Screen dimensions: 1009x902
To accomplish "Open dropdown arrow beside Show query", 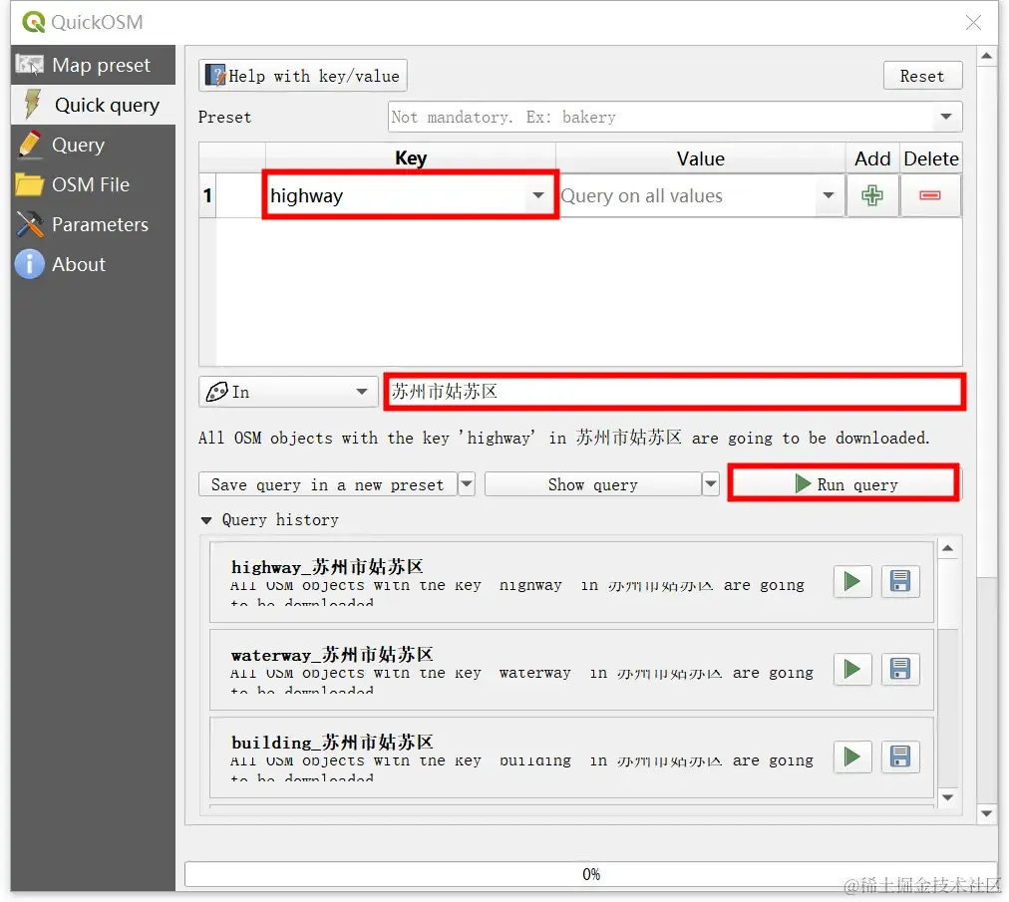I will (711, 484).
